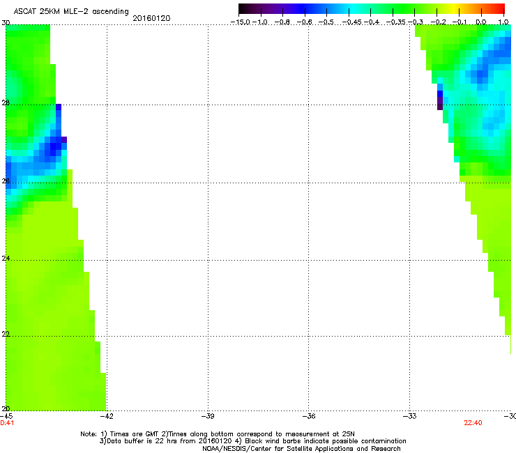Screen dimensions: 516x453
Task: Click the 1.0 colorbar label
Action: 503,22
